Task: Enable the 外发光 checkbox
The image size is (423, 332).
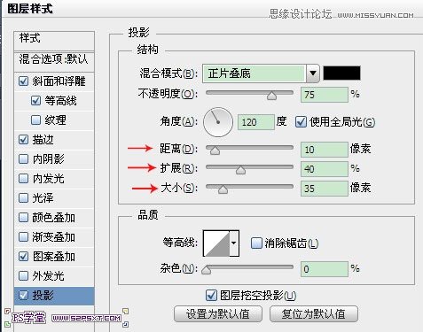Action: click(23, 276)
